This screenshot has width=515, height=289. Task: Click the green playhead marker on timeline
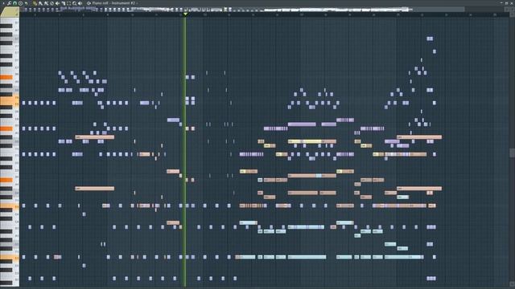tap(185, 14)
